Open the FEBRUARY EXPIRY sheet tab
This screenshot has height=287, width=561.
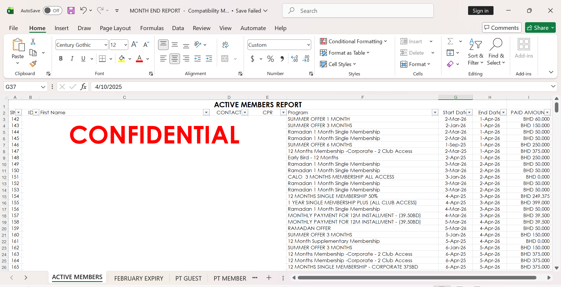(x=139, y=278)
